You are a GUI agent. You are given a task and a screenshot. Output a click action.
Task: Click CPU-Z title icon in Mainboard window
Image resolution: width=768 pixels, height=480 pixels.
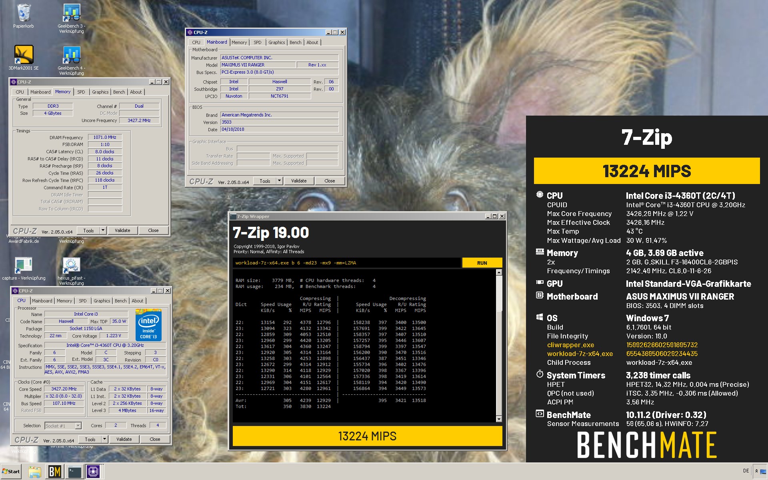pyautogui.click(x=190, y=32)
